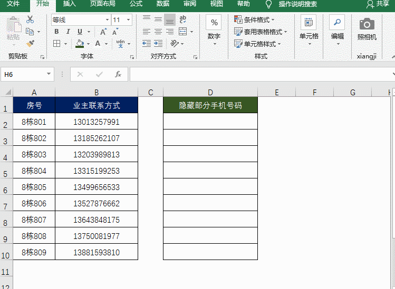Click the Name Box showing H6
The image size is (395, 289).
coord(24,74)
